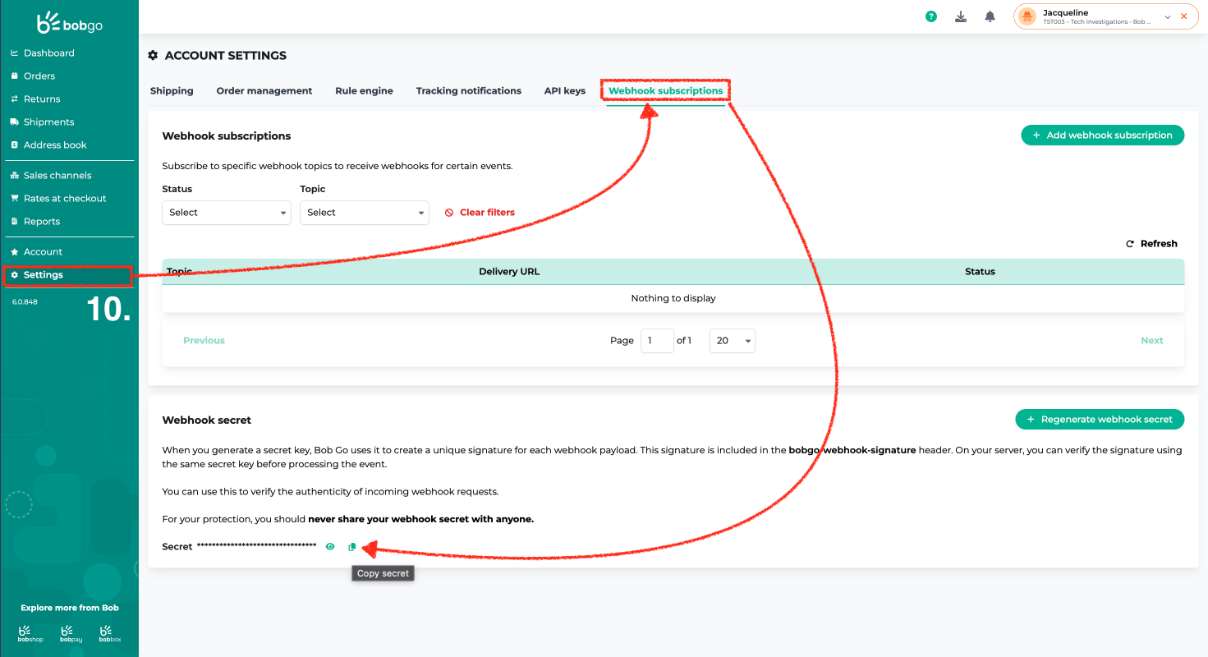This screenshot has height=657, width=1208.
Task: Open the Status filter dropdown
Action: (227, 213)
